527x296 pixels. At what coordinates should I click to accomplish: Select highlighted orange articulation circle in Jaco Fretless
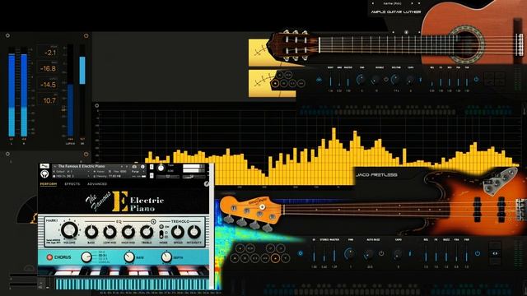point(275,258)
